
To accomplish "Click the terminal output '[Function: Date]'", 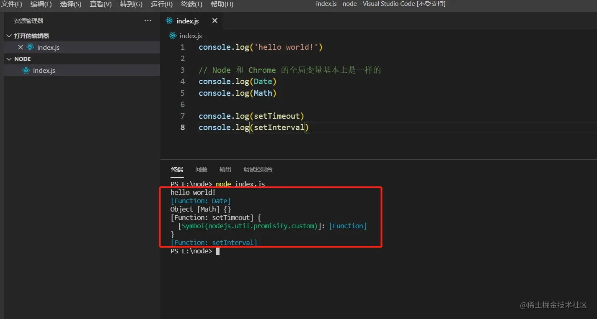I will pyautogui.click(x=201, y=201).
